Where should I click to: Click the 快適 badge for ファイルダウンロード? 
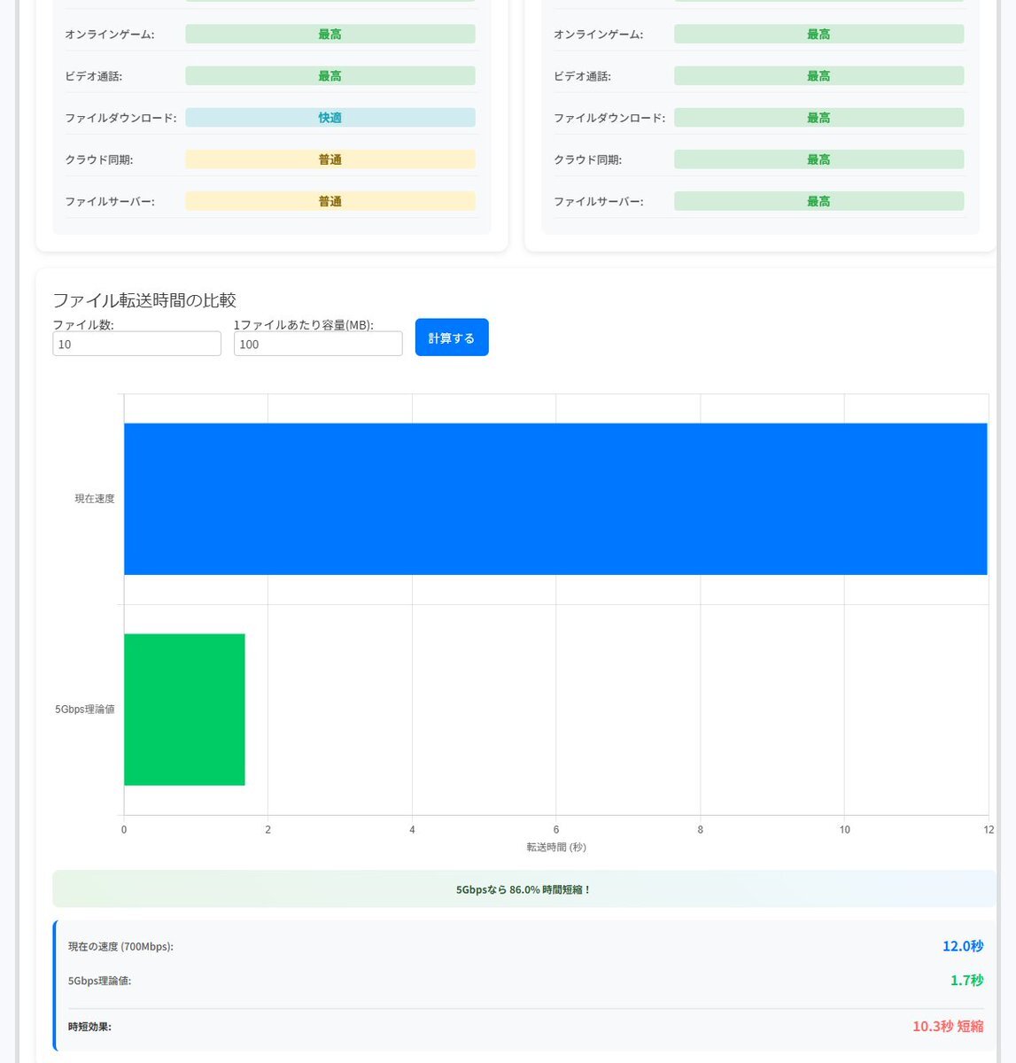(330, 118)
